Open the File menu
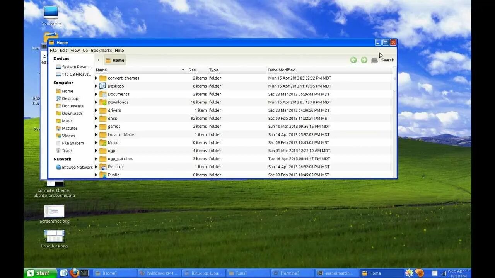 pos(53,50)
